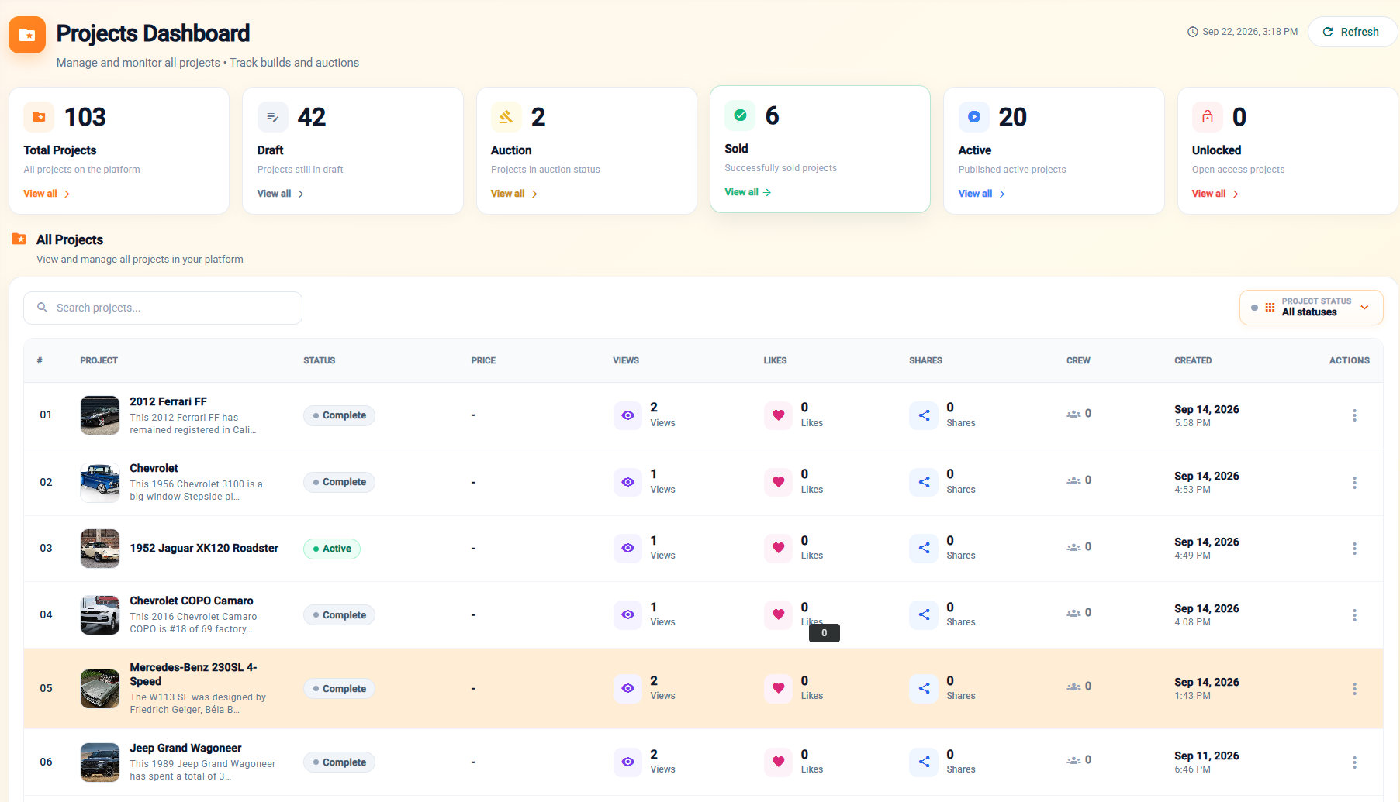Click the Active status badge for Jaguar
The height and width of the screenshot is (802, 1400).
(332, 549)
